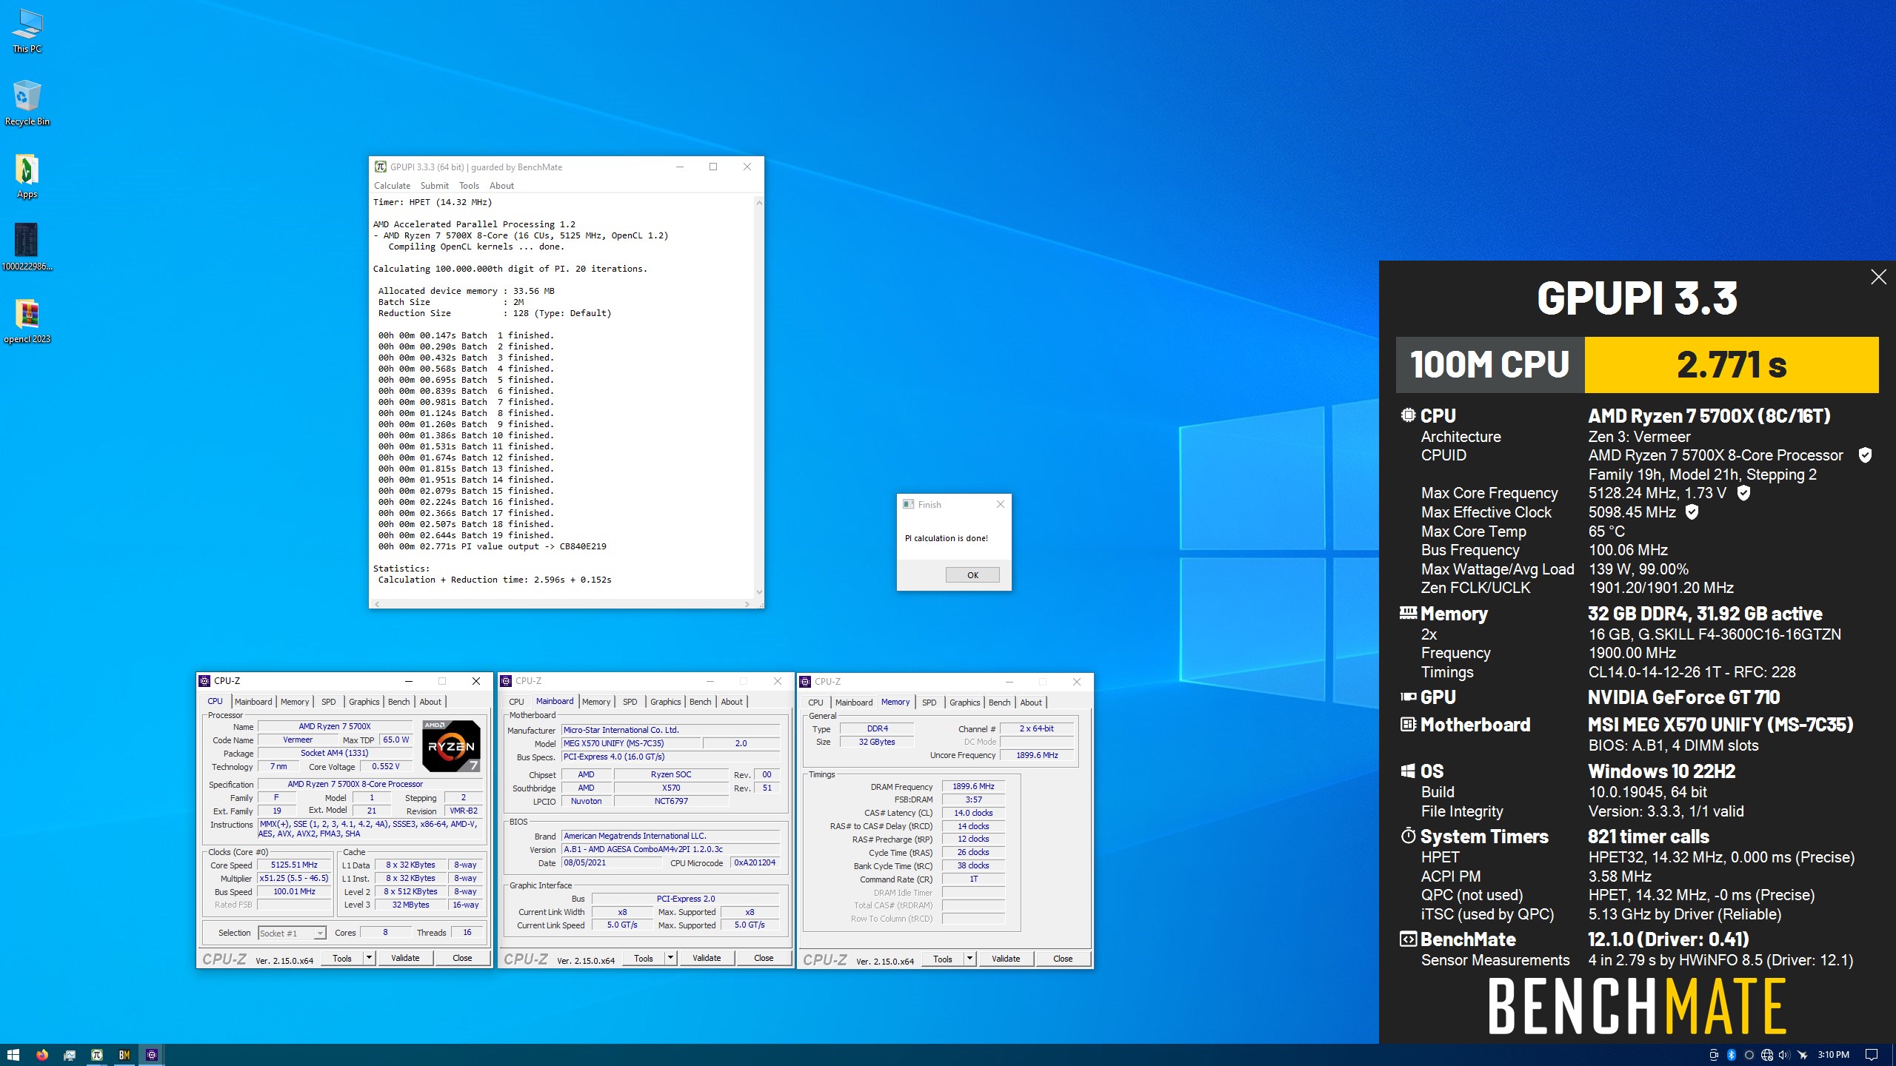Open the opencl 2023 archive icon

click(27, 321)
